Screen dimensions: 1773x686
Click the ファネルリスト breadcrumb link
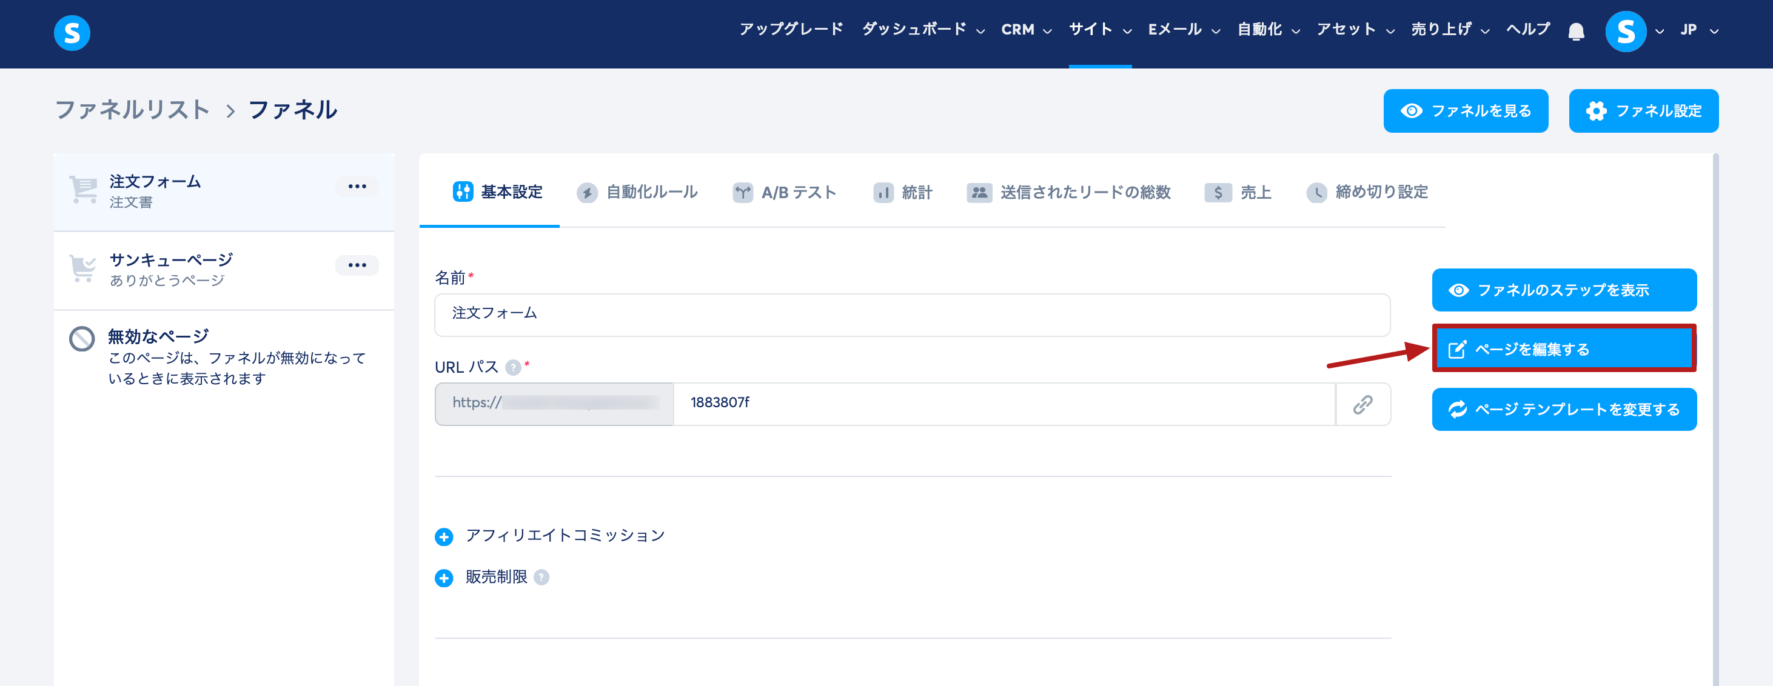[132, 110]
